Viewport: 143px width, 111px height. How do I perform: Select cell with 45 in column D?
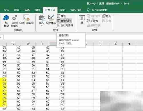[x=13, y=47]
